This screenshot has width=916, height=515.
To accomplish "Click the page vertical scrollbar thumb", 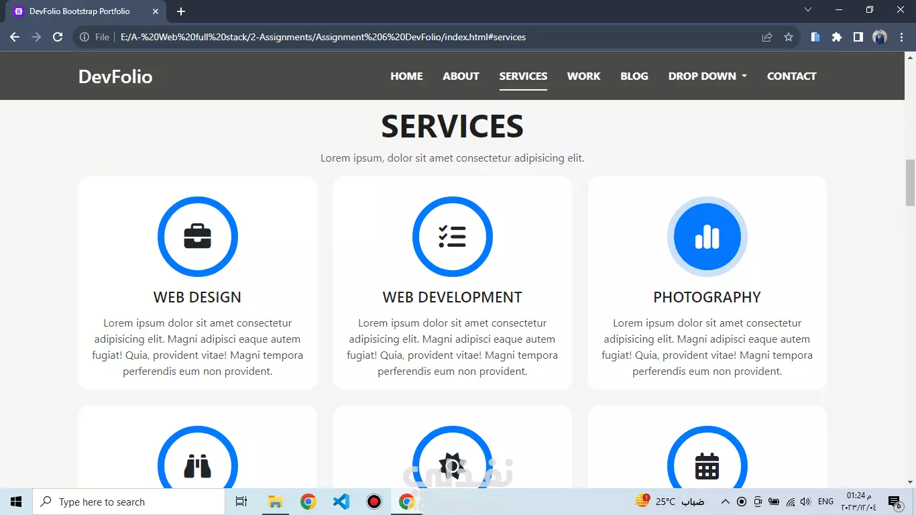I will pyautogui.click(x=910, y=182).
